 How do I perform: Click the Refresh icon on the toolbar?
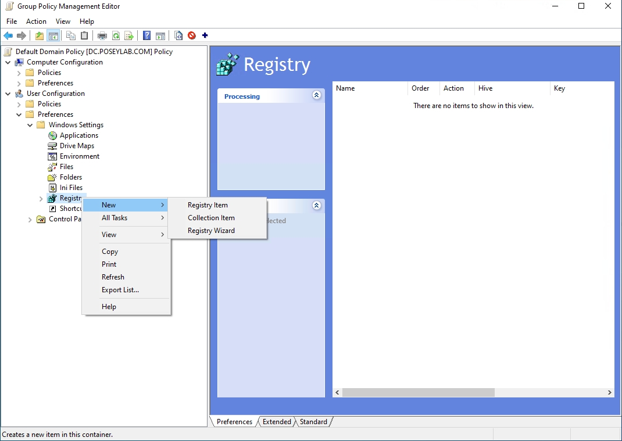click(x=116, y=35)
